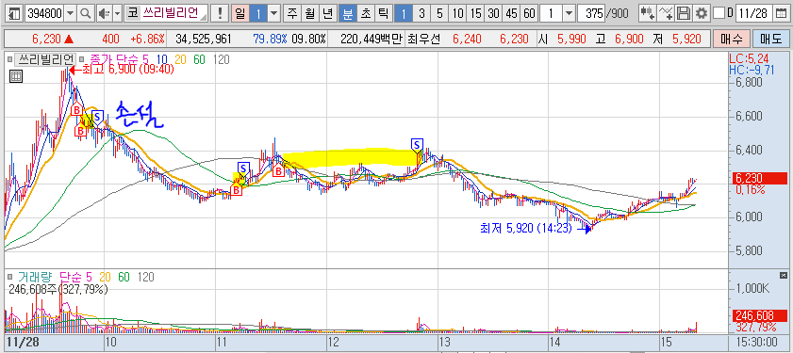Select the 60 minute interval button

[530, 13]
